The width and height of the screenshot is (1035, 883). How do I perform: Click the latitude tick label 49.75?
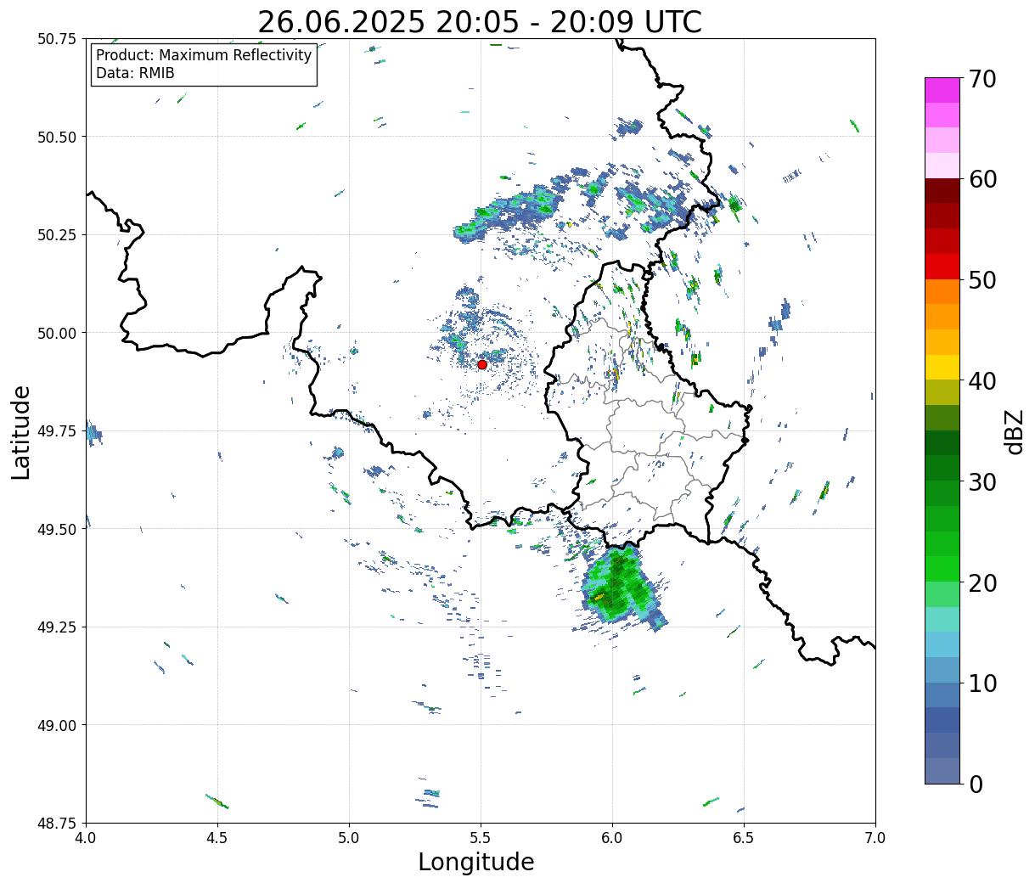pyautogui.click(x=57, y=431)
